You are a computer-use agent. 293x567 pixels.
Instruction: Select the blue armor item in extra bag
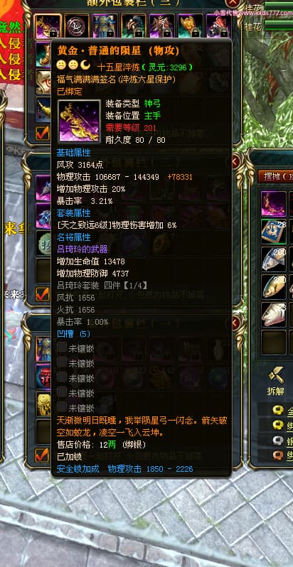[105, 26]
